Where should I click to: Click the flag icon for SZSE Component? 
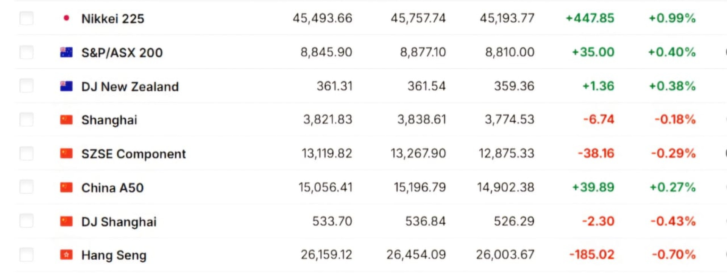point(66,154)
